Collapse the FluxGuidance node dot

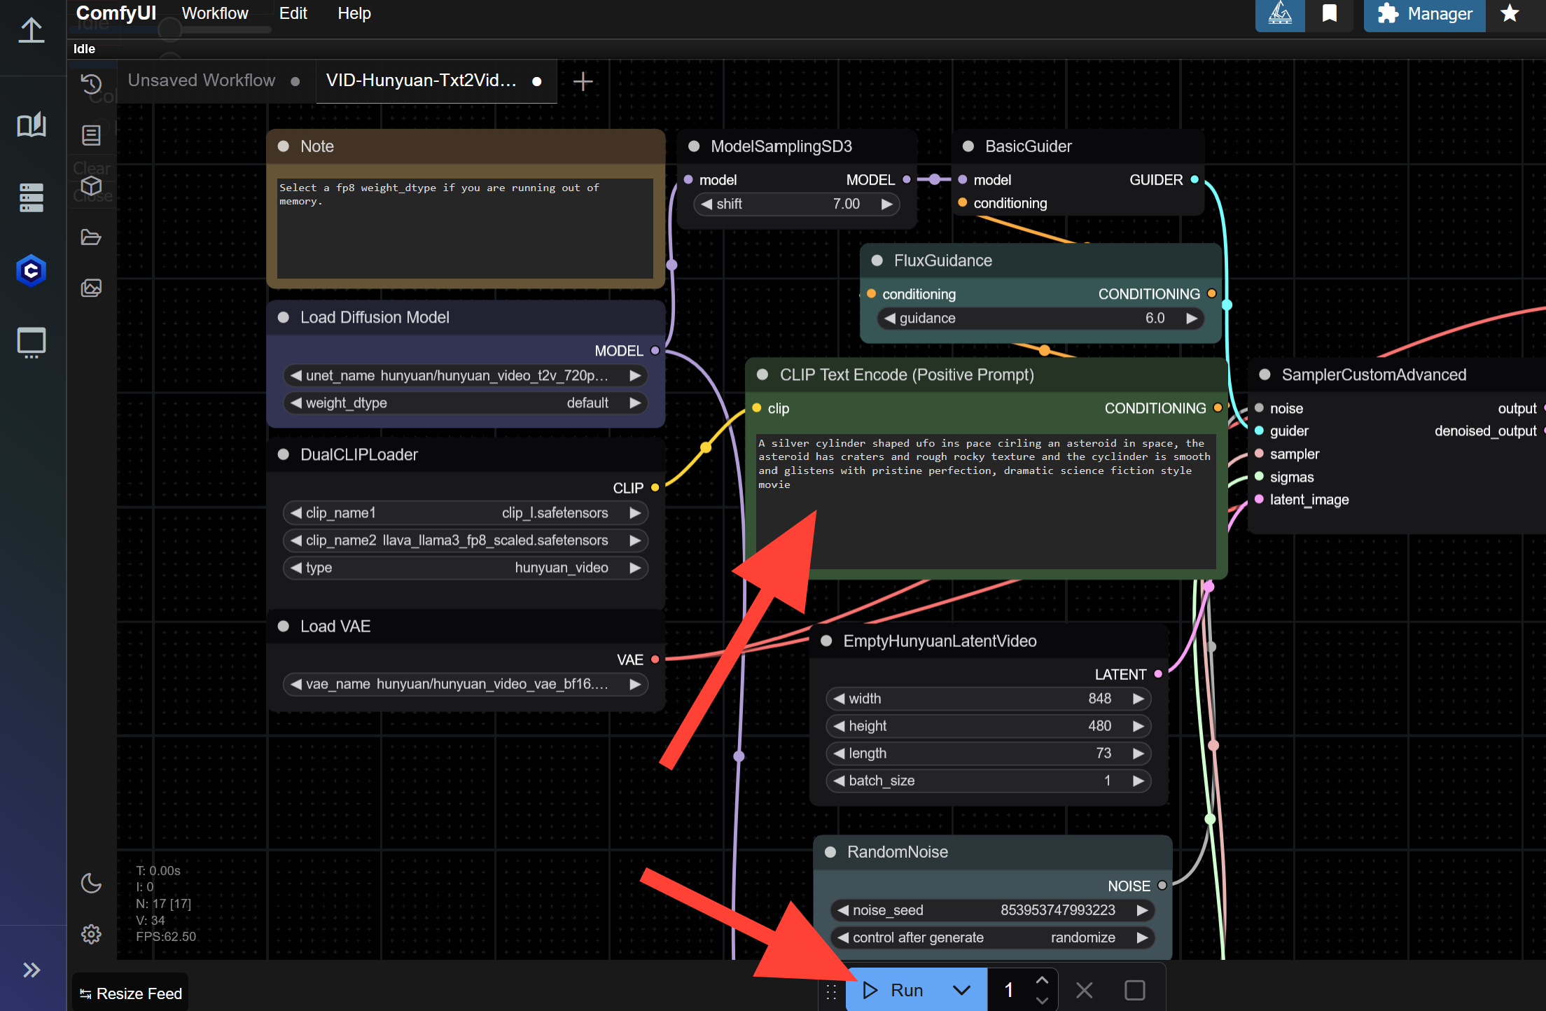(877, 260)
